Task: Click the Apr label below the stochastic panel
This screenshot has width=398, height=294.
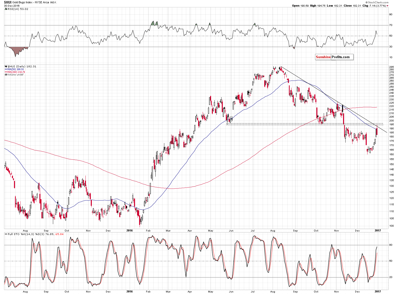Action: click(x=190, y=291)
